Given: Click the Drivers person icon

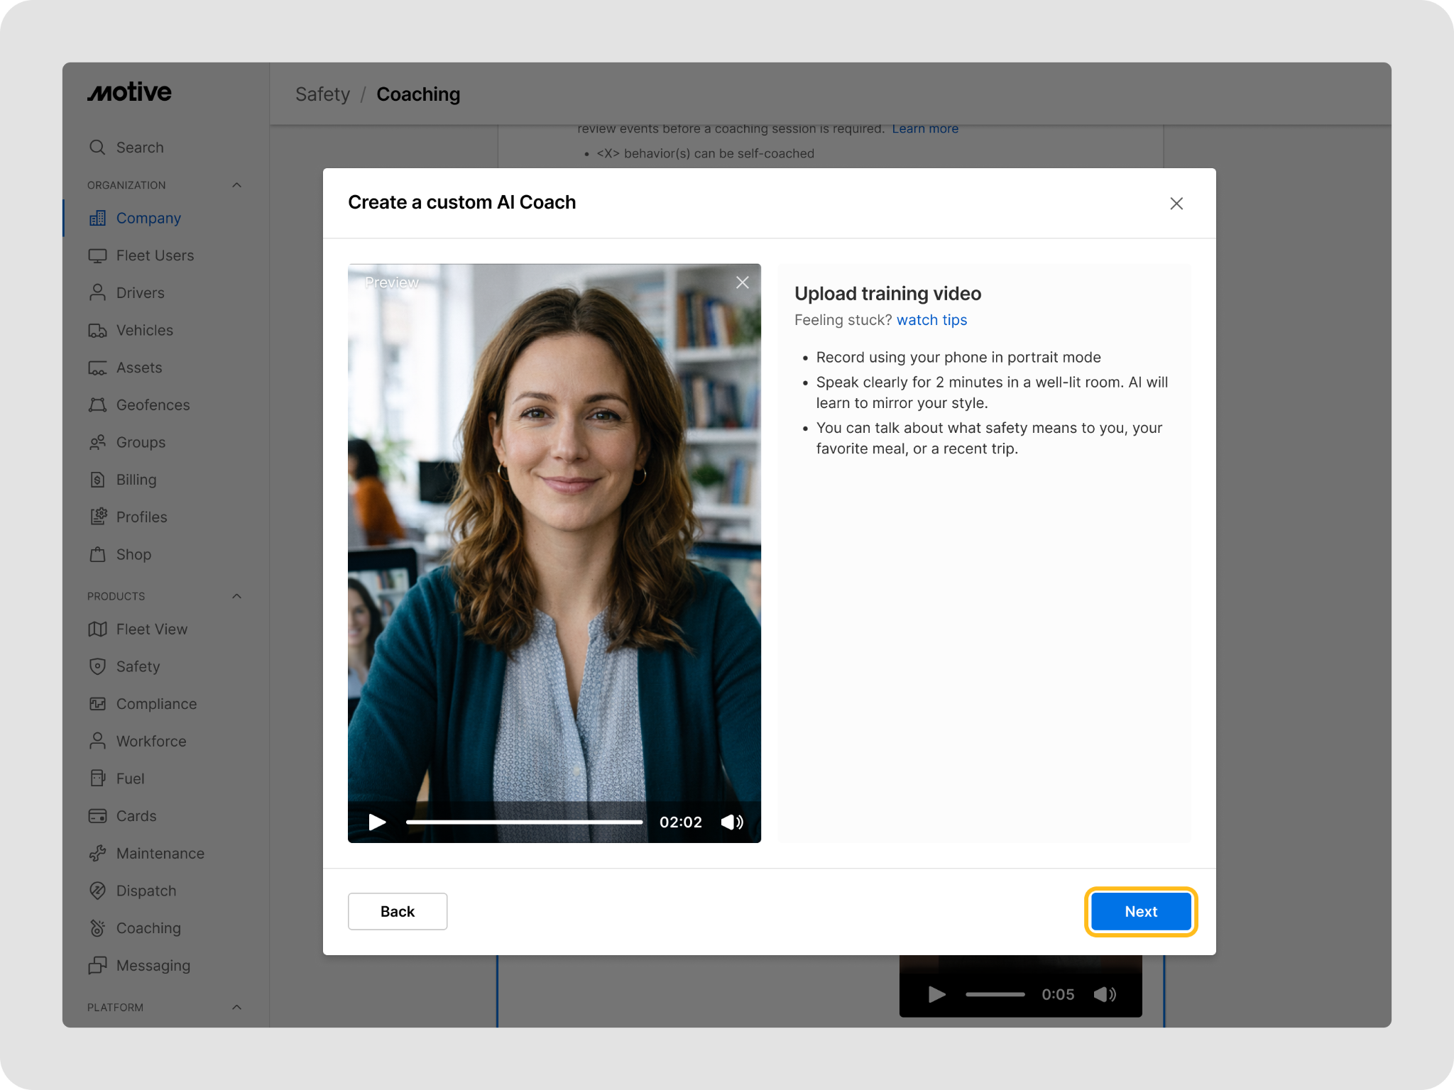Looking at the screenshot, I should click(97, 292).
